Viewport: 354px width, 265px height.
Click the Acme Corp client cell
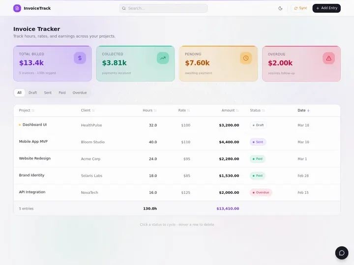pyautogui.click(x=90, y=159)
